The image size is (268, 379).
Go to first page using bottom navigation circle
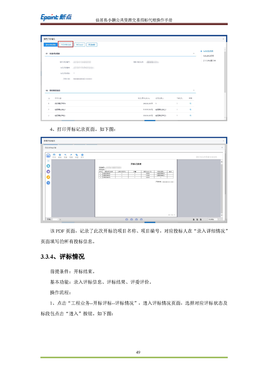point(126,220)
